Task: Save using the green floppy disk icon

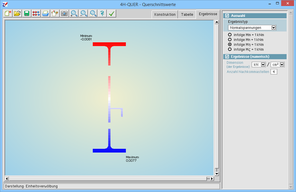Action: click(27, 13)
